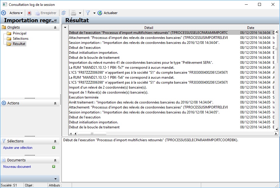Collapse the Actions panel section
The height and width of the screenshot is (188, 280).
tap(55, 103)
